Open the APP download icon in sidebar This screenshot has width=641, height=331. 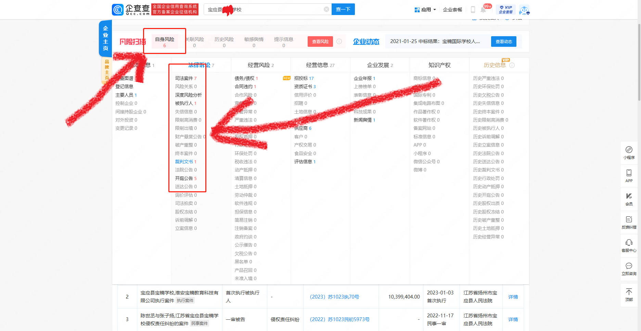pos(629,176)
